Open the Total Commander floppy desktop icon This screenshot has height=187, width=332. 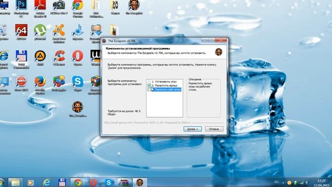tap(21, 59)
